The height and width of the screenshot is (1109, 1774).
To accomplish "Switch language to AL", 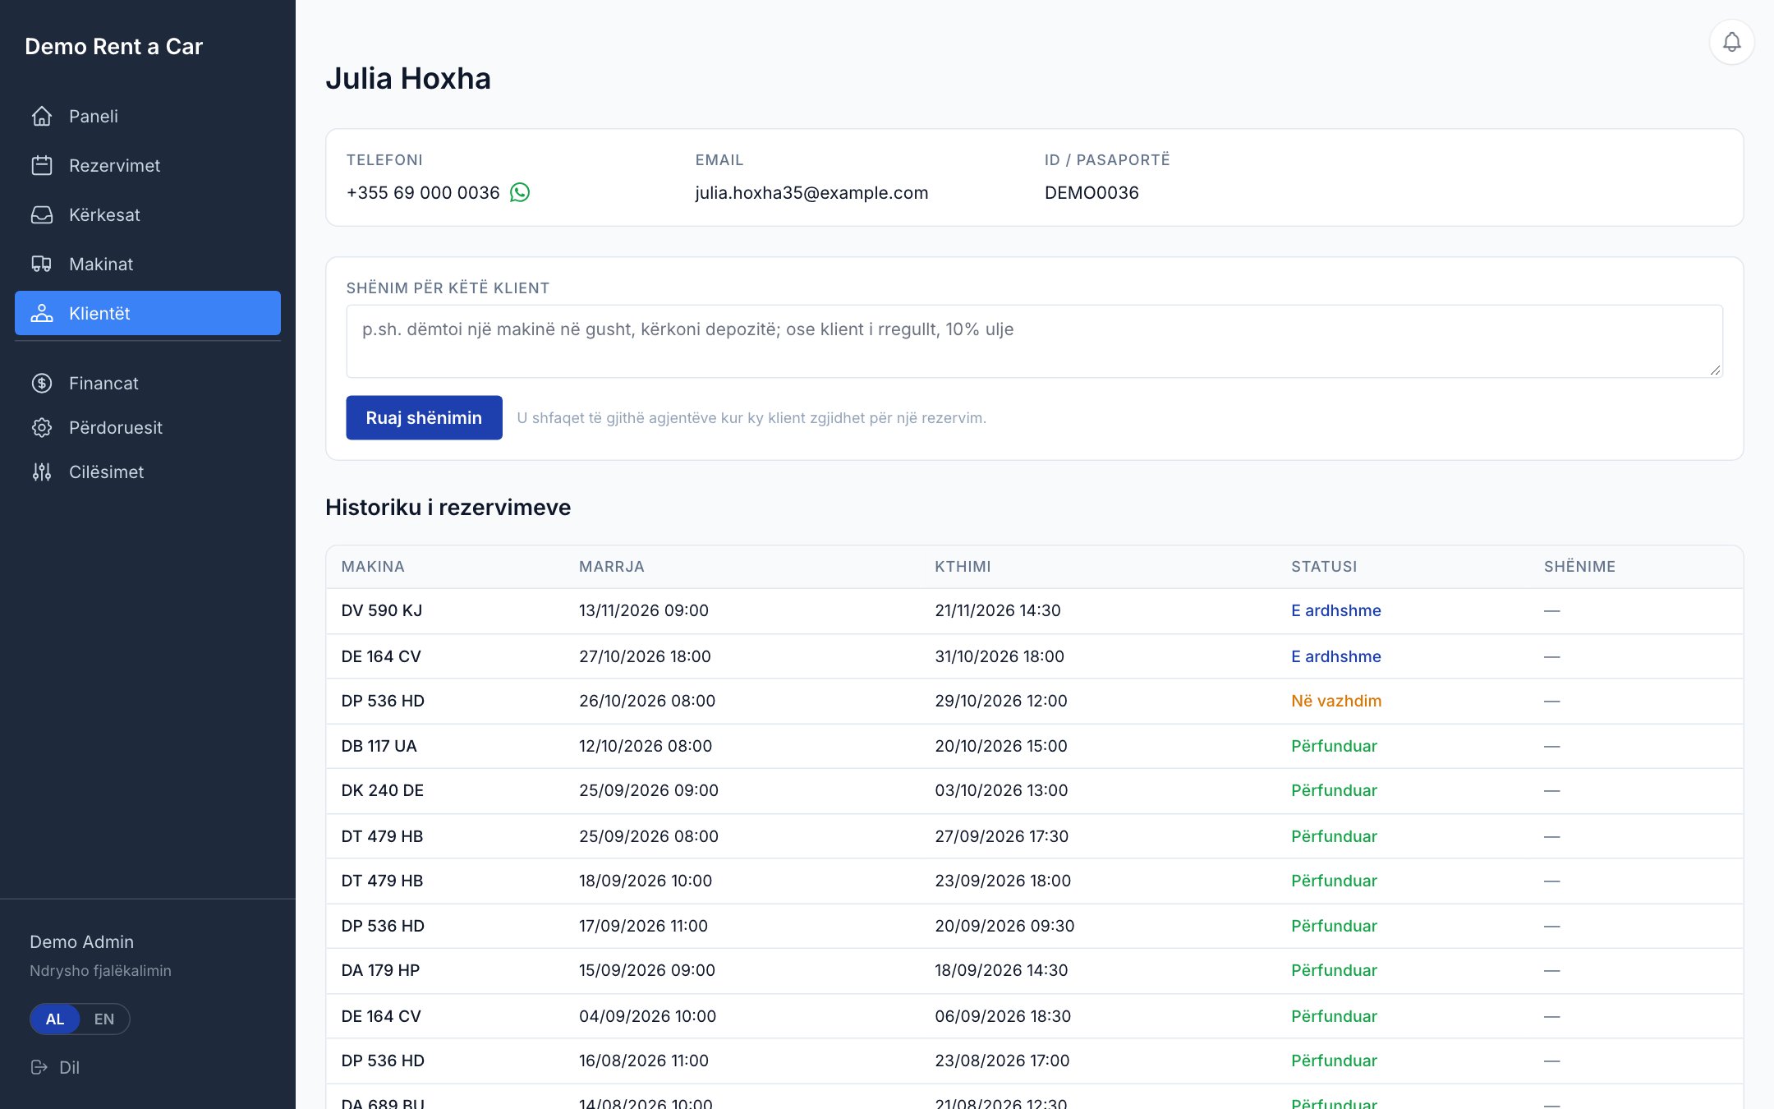I will click(x=55, y=1019).
